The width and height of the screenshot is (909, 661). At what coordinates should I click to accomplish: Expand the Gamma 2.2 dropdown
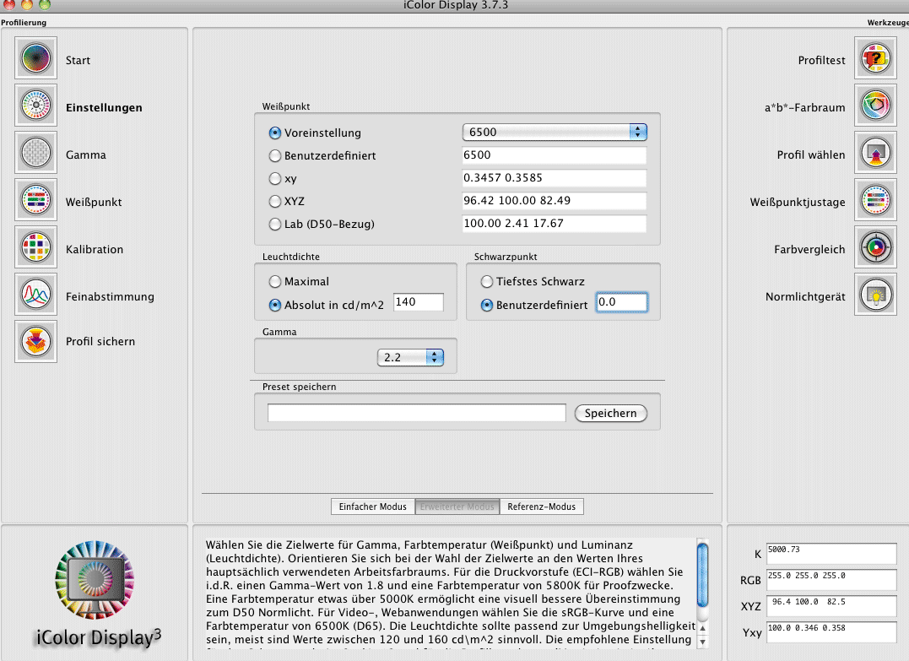tap(410, 357)
